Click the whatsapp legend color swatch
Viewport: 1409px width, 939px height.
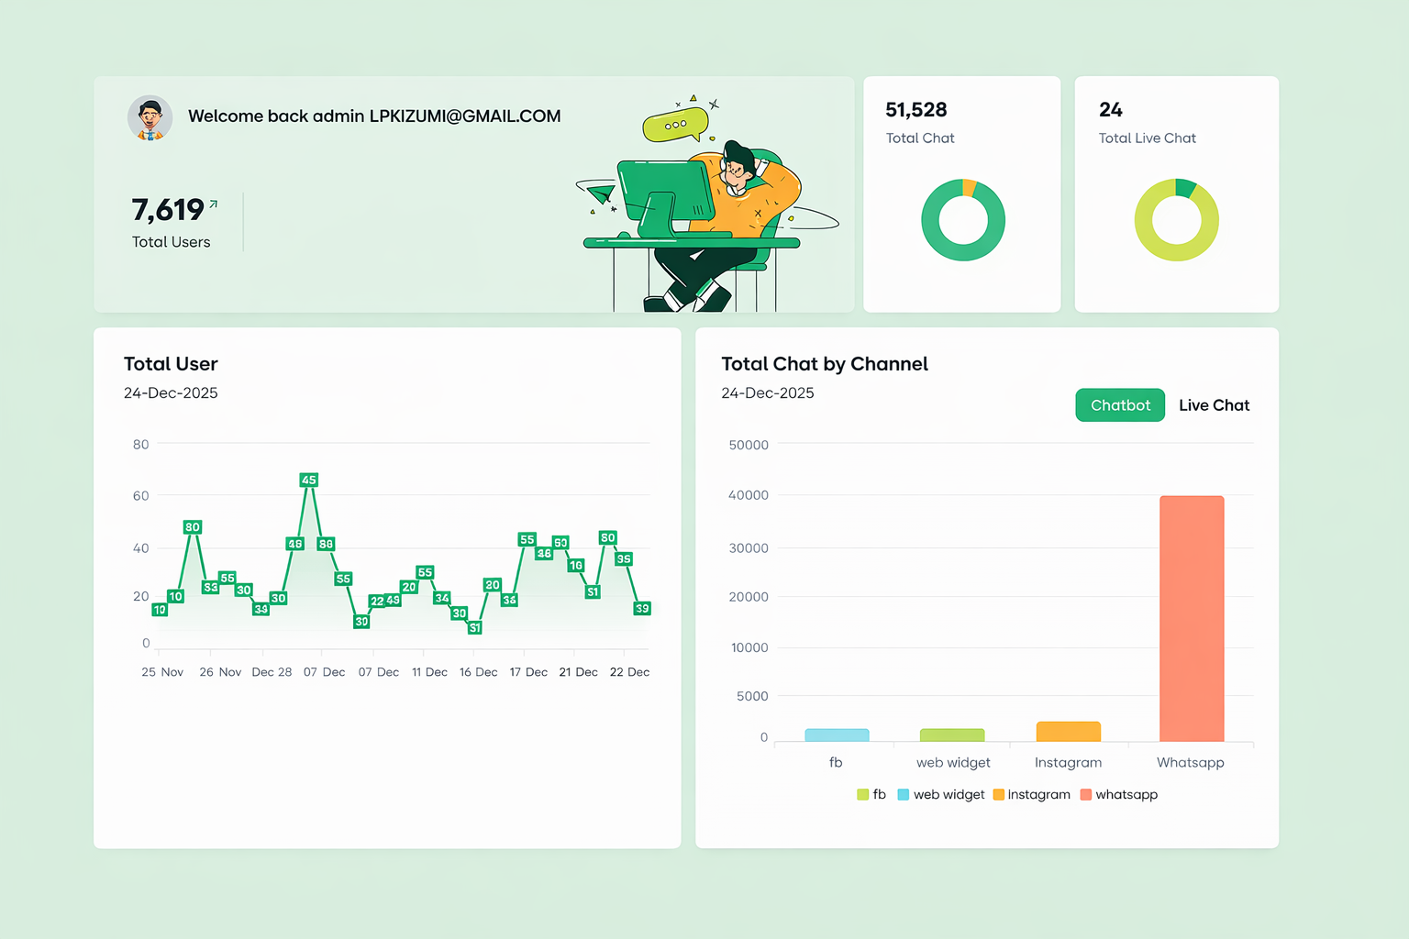click(1086, 795)
